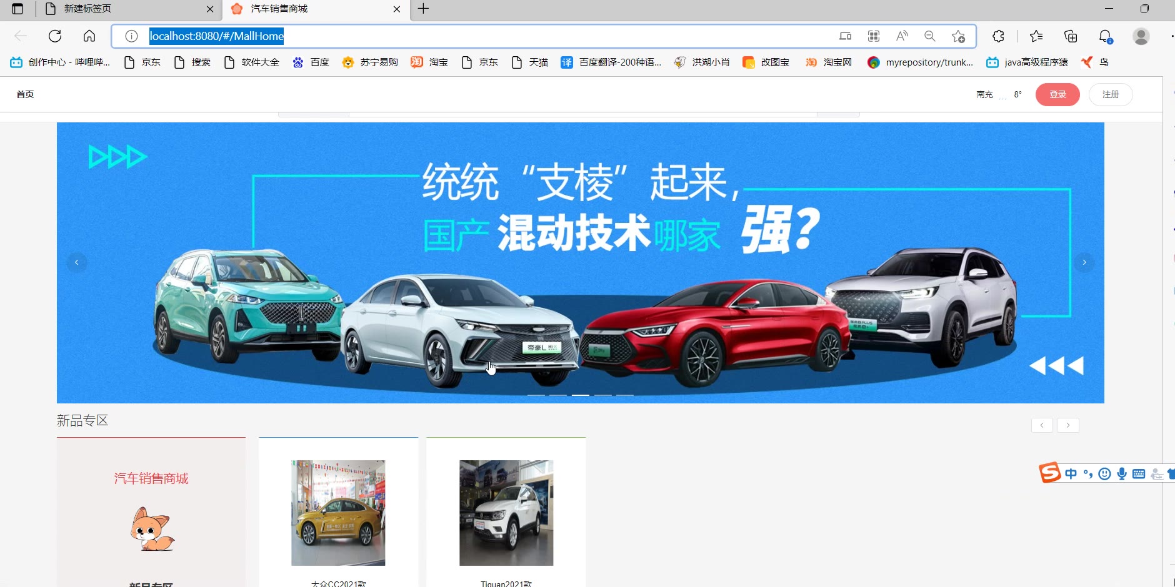Open the 百度翻译 bookmark
Viewport: 1175px width, 587px height.
[611, 62]
